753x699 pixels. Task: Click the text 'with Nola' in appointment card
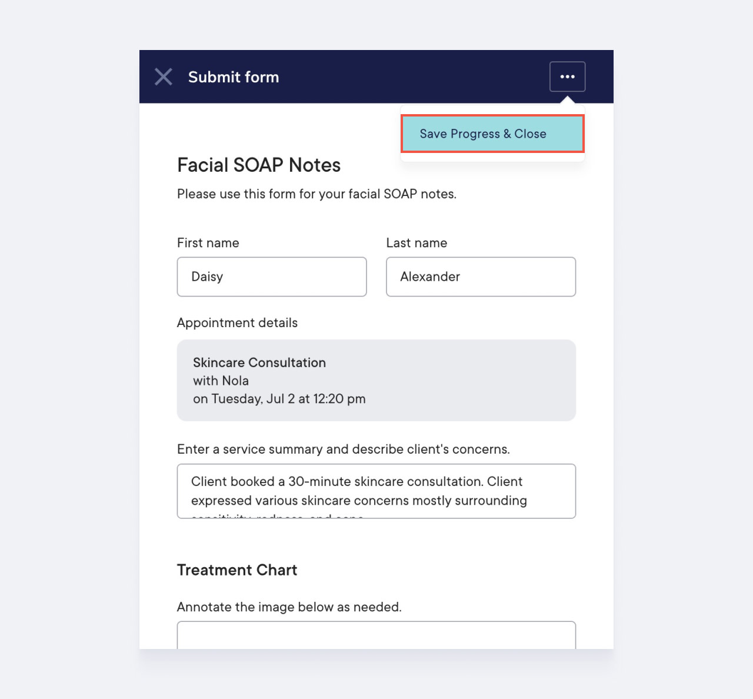221,381
